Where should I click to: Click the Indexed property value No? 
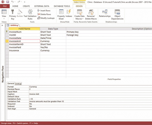pyautogui.click(x=90, y=106)
